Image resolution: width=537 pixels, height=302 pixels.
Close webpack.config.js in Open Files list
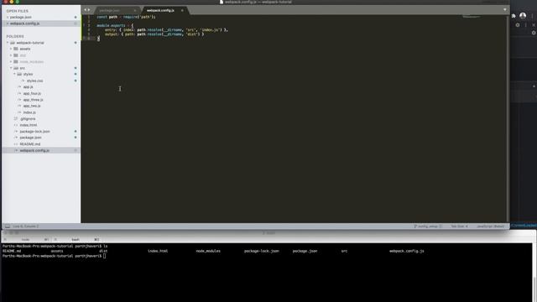(x=8, y=23)
